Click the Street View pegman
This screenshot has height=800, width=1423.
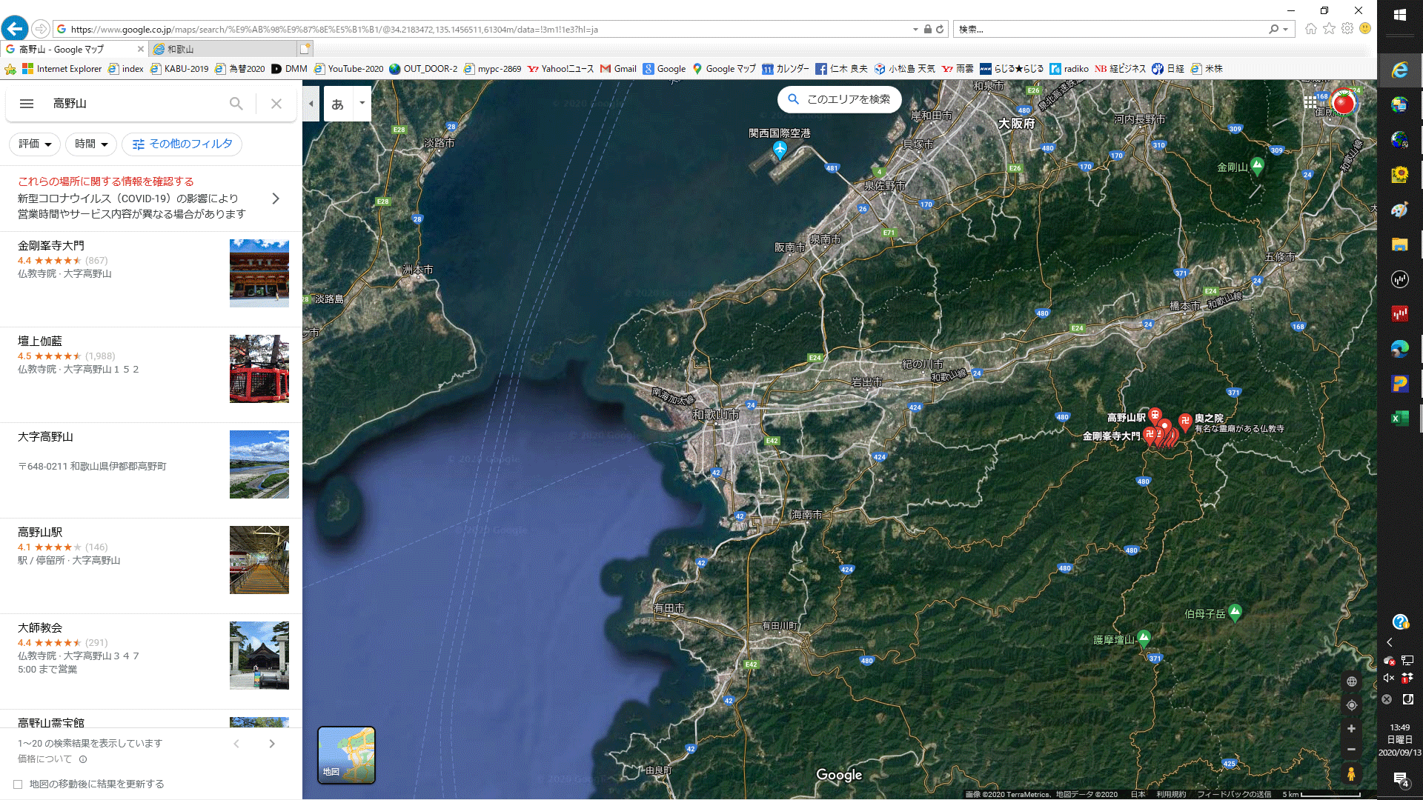(x=1352, y=774)
